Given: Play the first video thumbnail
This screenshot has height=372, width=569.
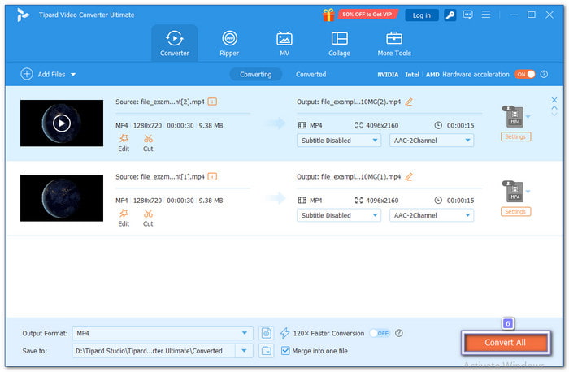Looking at the screenshot, I should (x=62, y=123).
